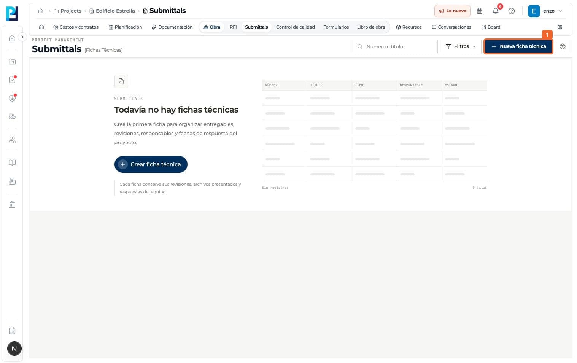Open the top bar help question icon
The image size is (577, 363).
click(512, 11)
